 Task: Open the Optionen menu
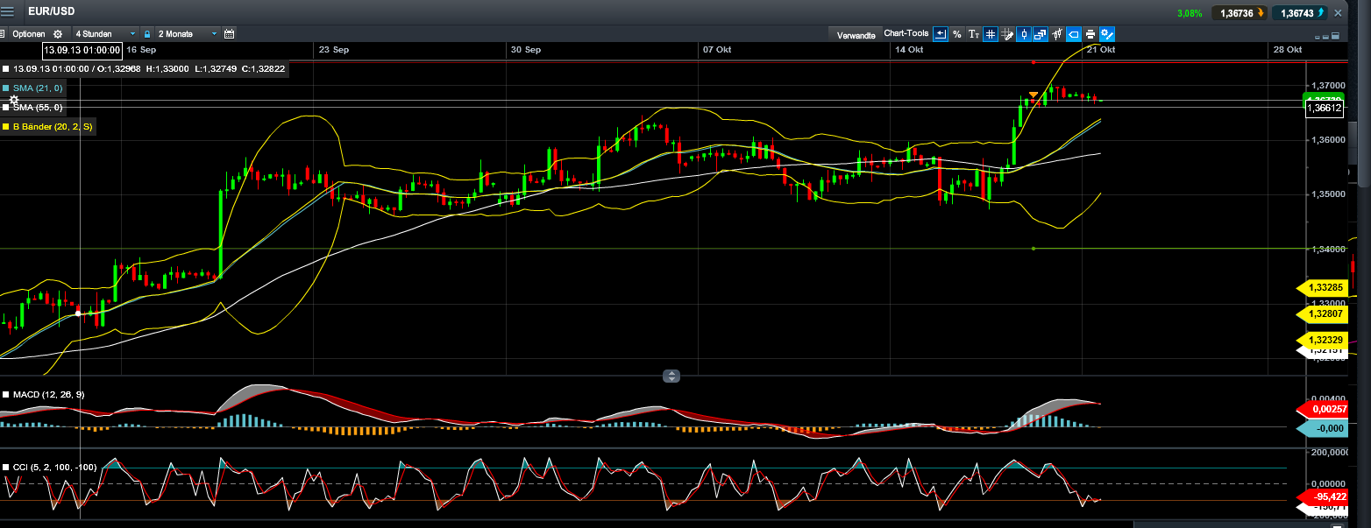click(x=29, y=34)
